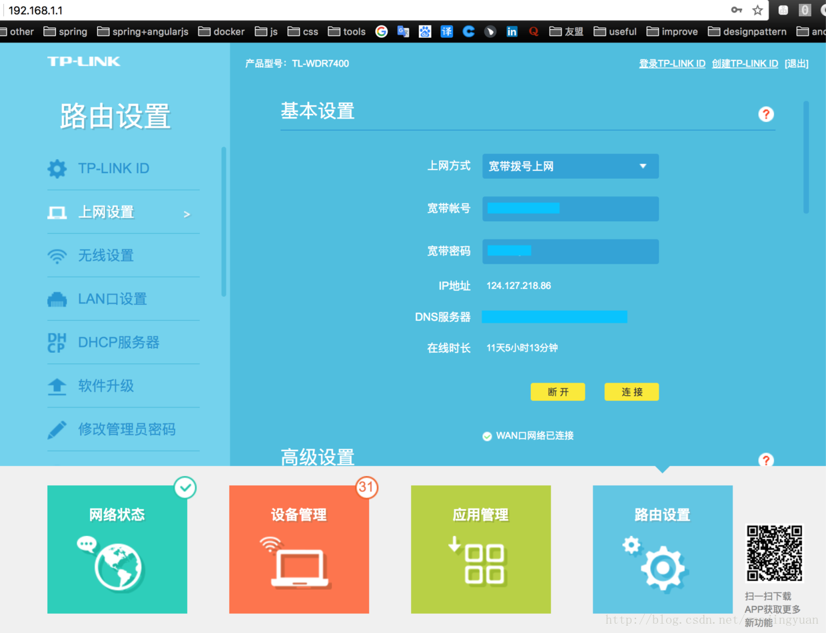
Task: Click the WAN口网络已连接 status text
Action: [535, 435]
